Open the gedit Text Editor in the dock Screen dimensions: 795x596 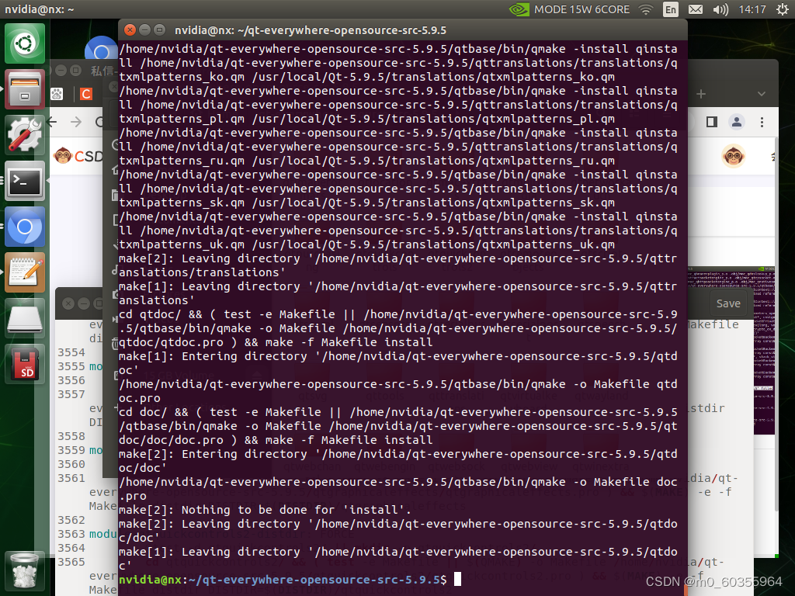[x=24, y=272]
